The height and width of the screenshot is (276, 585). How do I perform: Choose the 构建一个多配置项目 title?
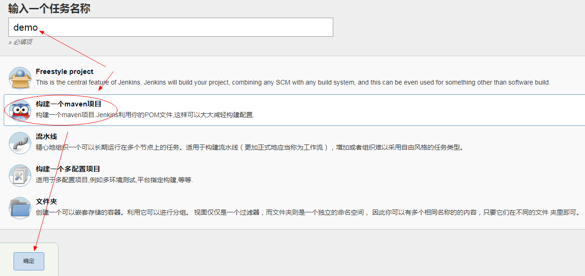point(68,169)
